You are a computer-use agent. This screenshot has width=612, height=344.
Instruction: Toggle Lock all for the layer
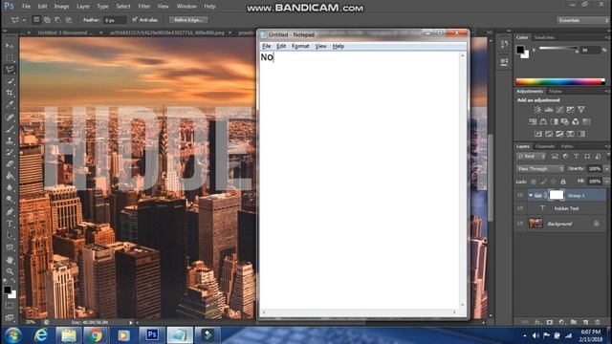pyautogui.click(x=563, y=182)
